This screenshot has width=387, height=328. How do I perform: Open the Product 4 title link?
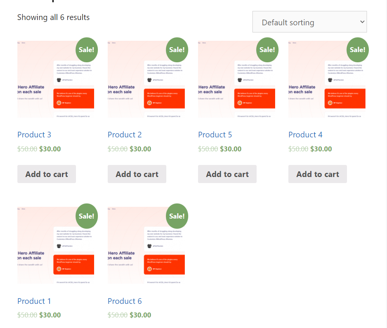[x=305, y=134]
